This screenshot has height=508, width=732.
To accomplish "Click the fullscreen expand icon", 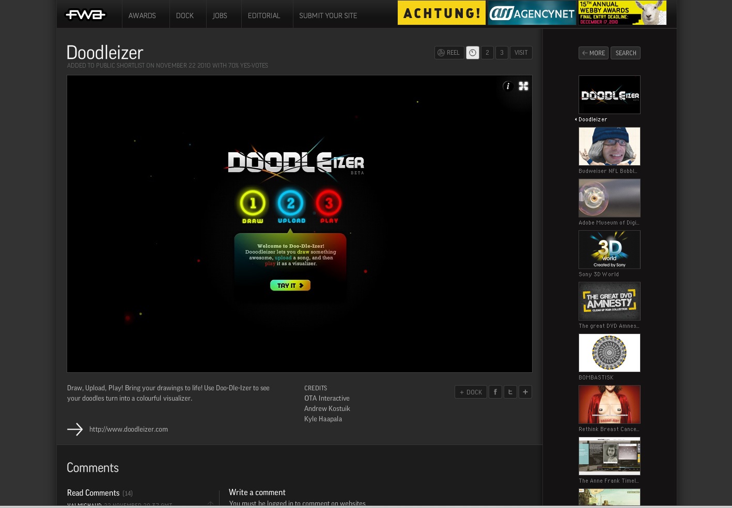I will [523, 86].
